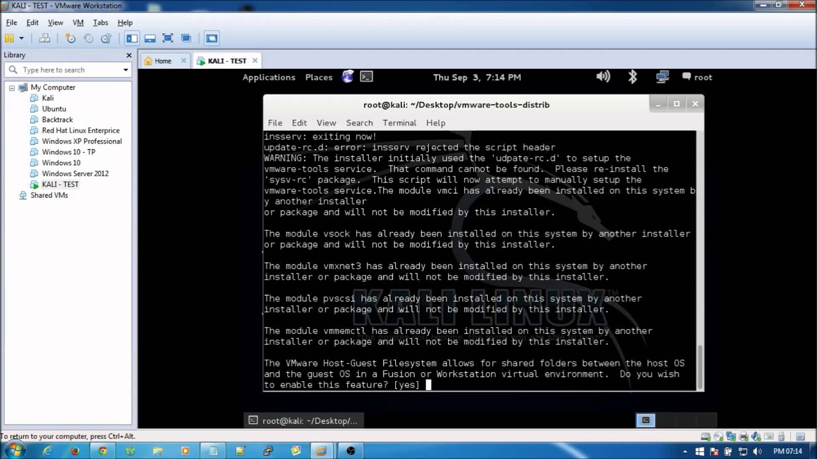Enter full screen mode icon
Screen dimensions: 817x459
click(x=168, y=38)
